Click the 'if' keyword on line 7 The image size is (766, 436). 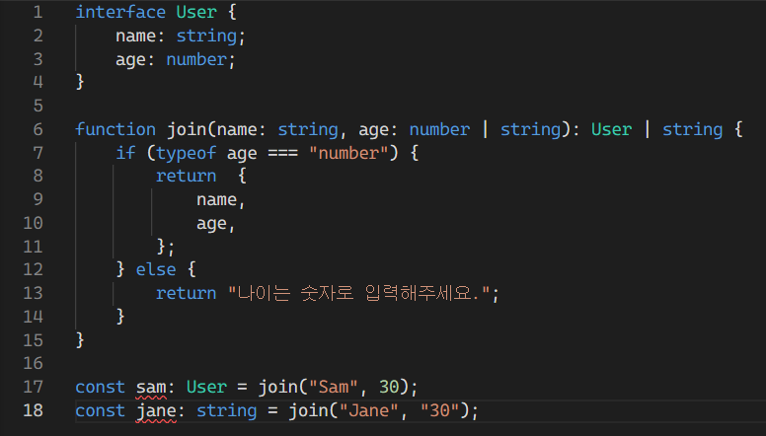pyautogui.click(x=125, y=153)
